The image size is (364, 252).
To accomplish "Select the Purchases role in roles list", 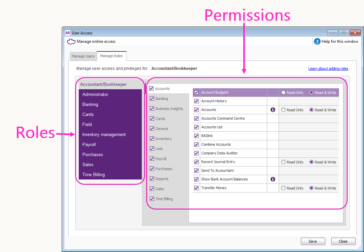I will coord(110,154).
